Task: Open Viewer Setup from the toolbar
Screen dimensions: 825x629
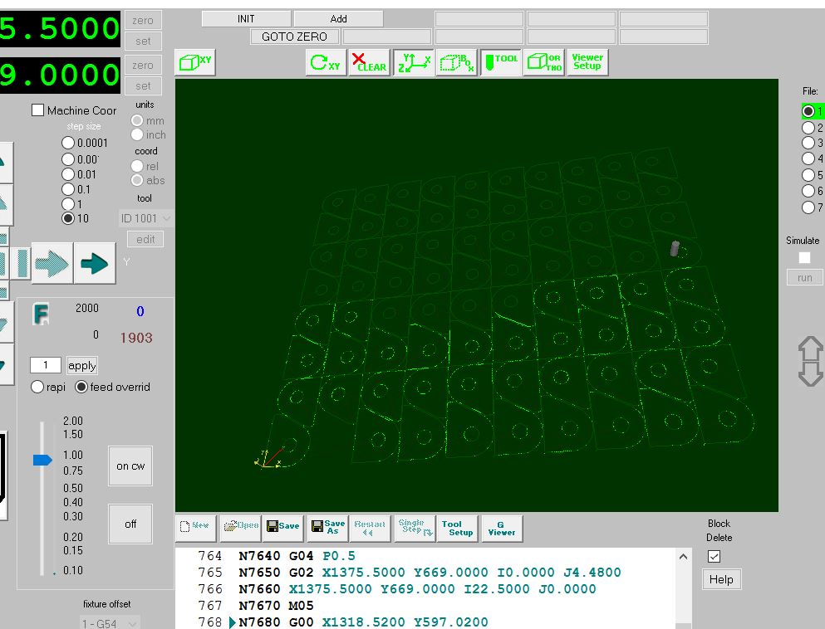Action: [587, 62]
